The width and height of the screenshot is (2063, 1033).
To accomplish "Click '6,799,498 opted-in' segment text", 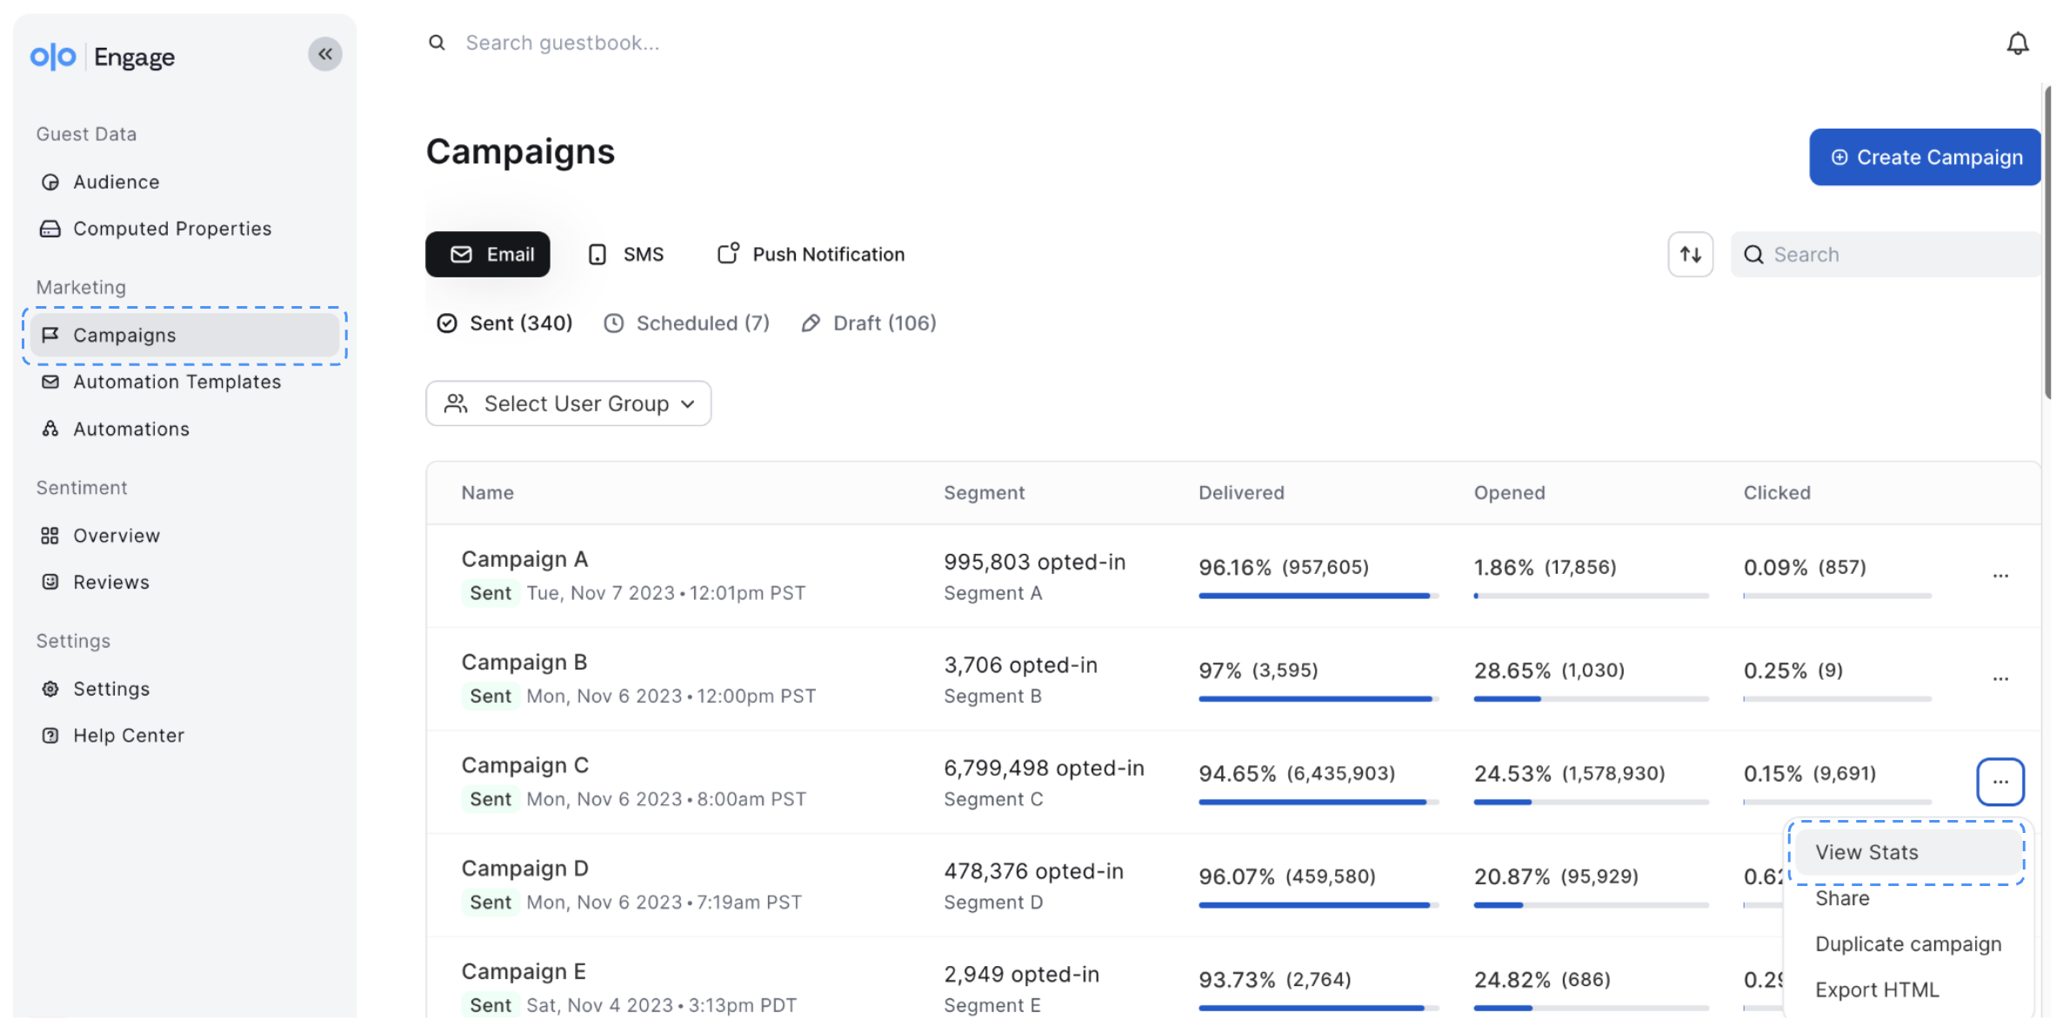I will [x=1044, y=769].
